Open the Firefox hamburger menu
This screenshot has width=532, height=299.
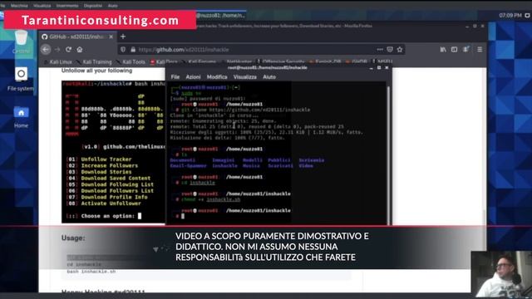[480, 50]
